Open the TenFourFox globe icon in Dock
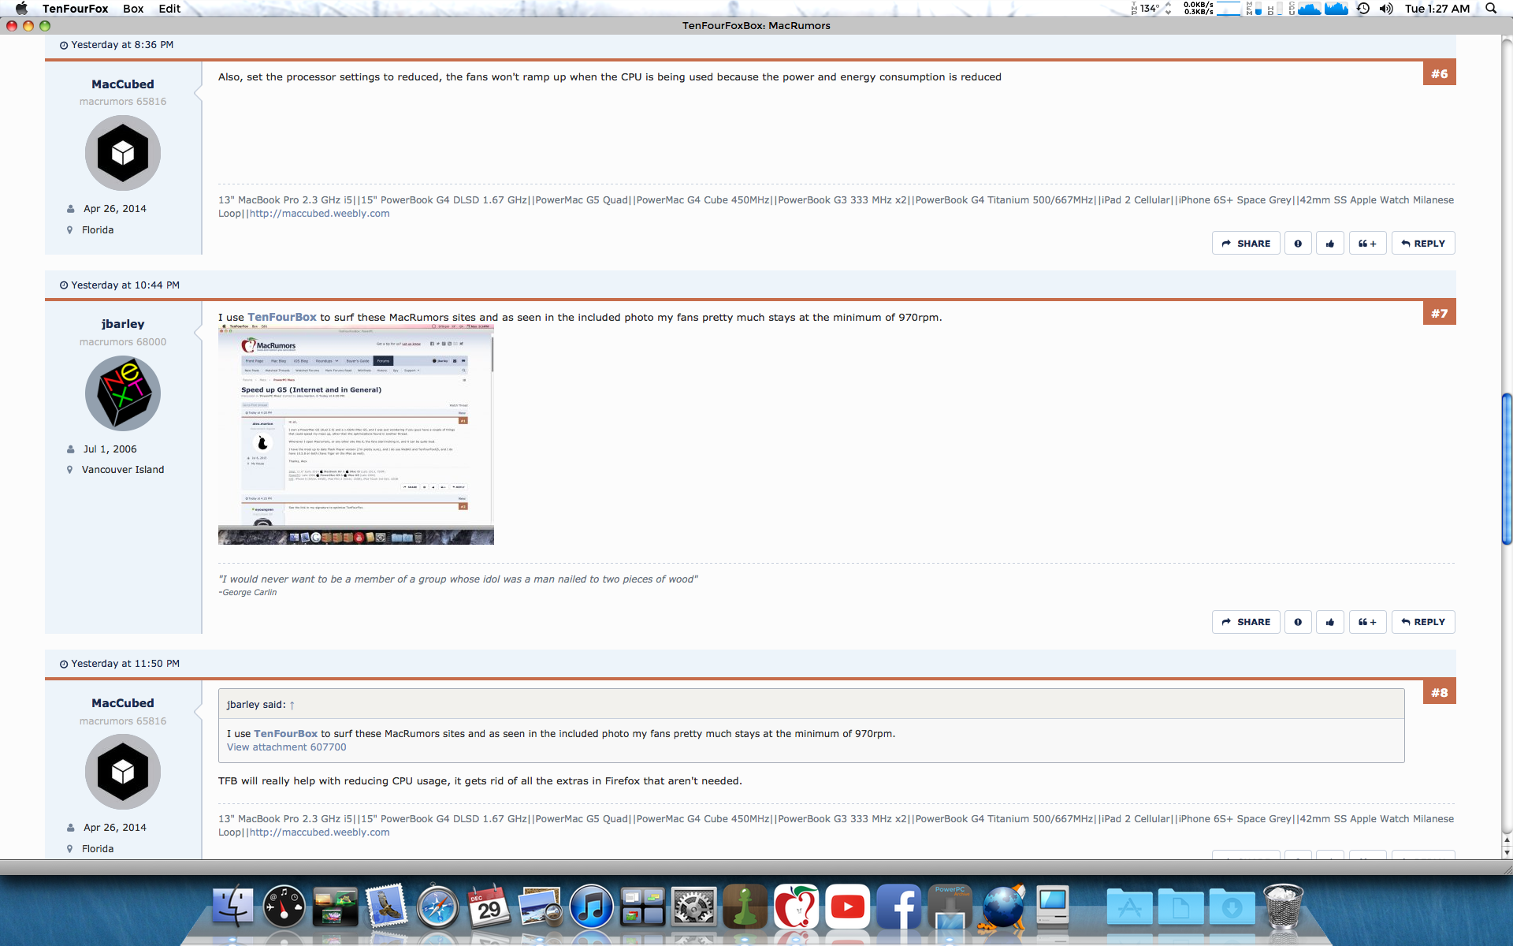The image size is (1513, 946). click(x=1002, y=907)
